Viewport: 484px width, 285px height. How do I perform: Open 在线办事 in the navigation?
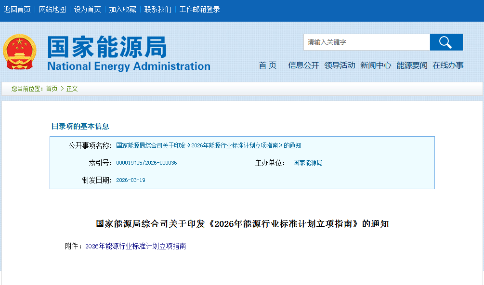[448, 65]
